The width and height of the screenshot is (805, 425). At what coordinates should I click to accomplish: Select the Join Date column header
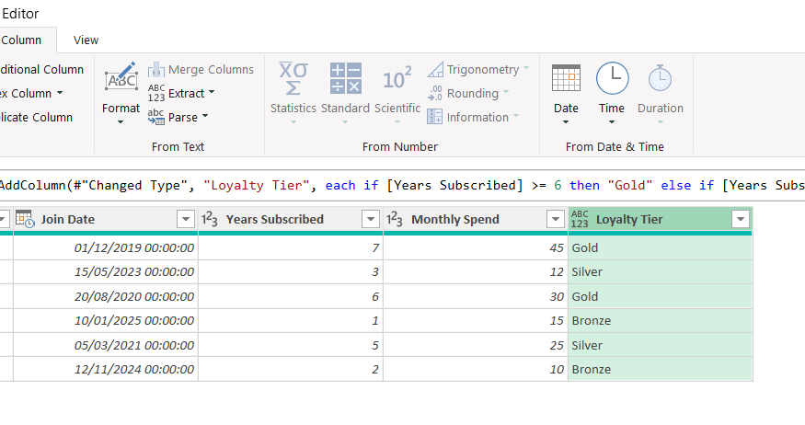[x=106, y=219]
